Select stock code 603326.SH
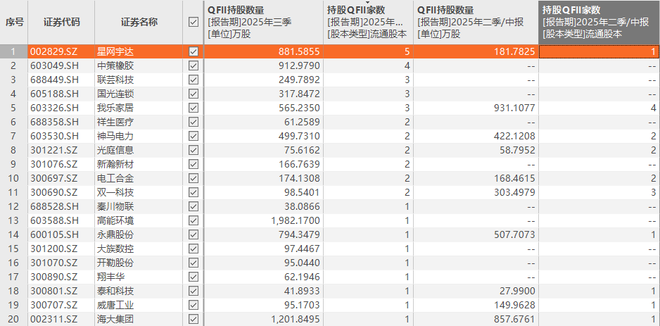 pyautogui.click(x=54, y=108)
